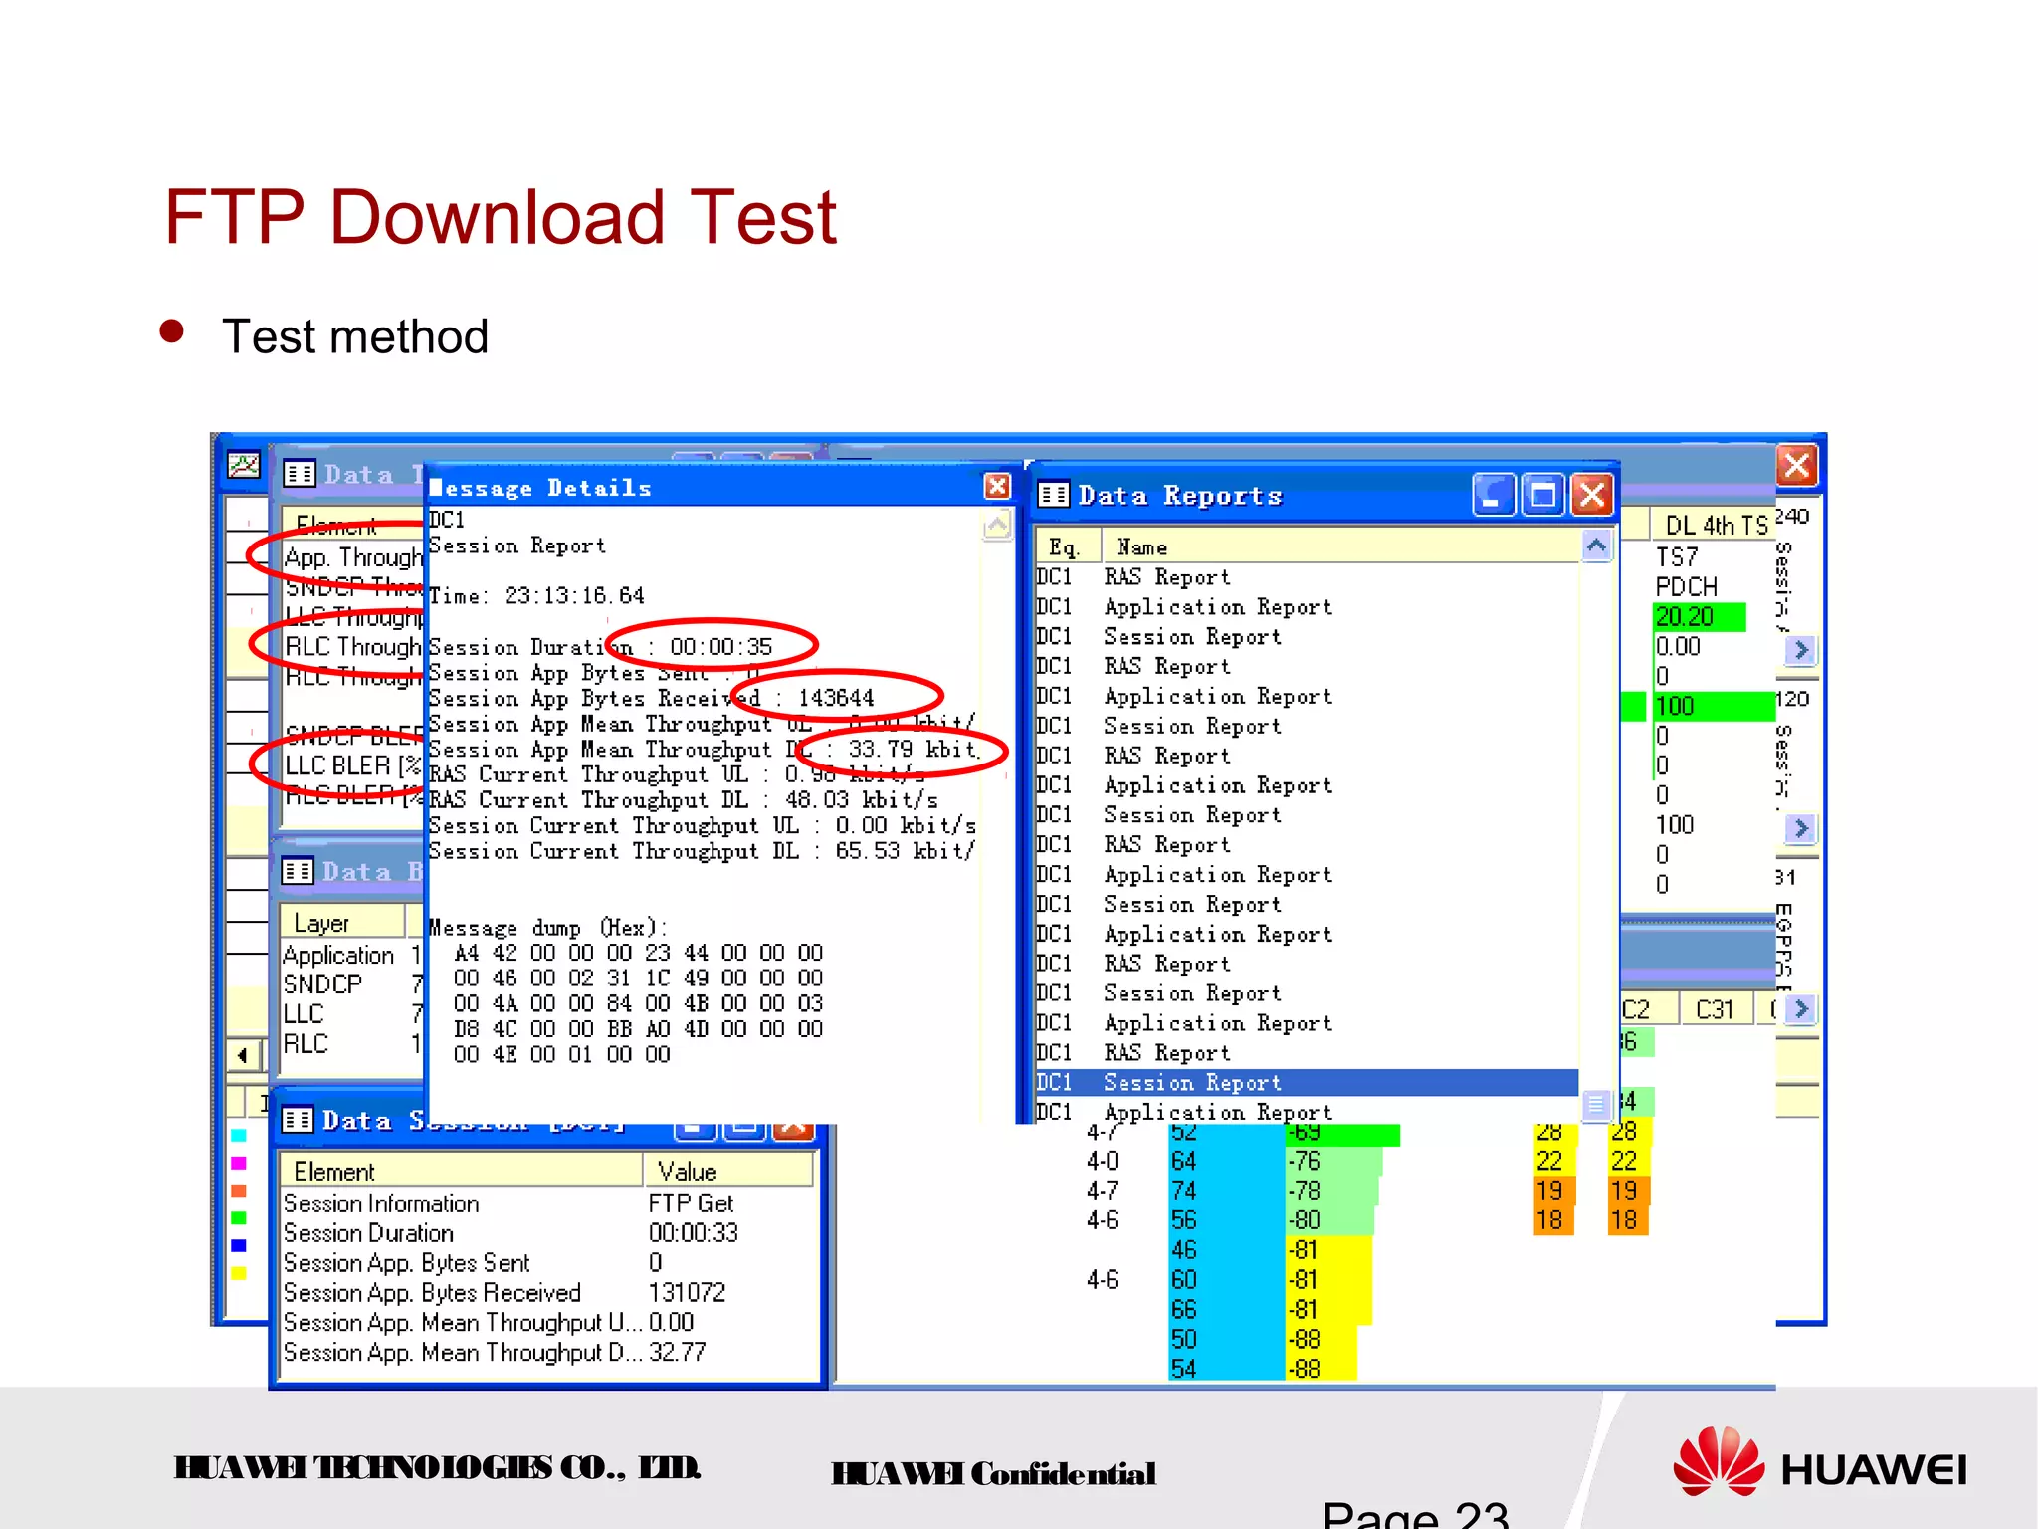Click the magenta legend color square
The image size is (2038, 1529).
[x=239, y=1163]
